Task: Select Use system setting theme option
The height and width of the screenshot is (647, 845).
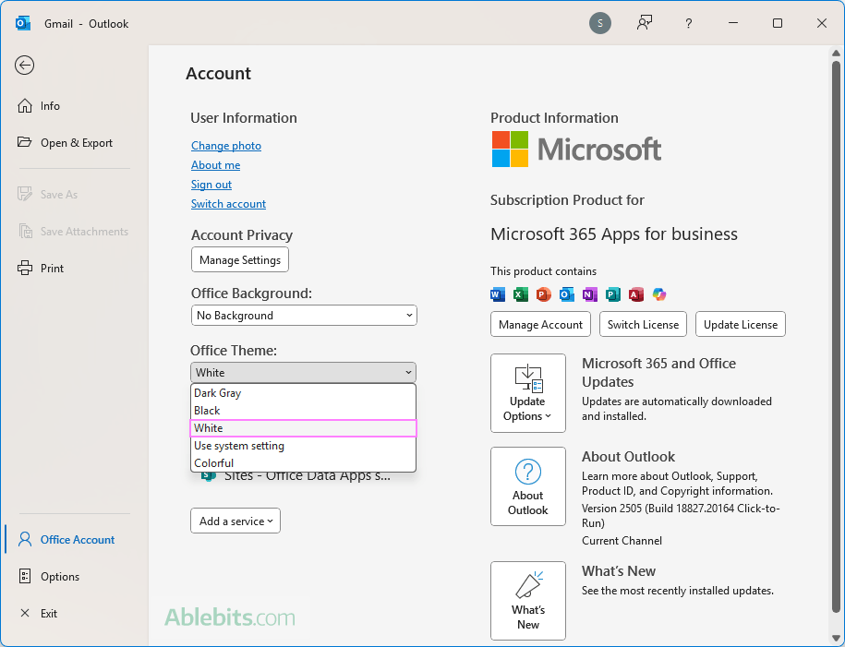Action: tap(304, 446)
